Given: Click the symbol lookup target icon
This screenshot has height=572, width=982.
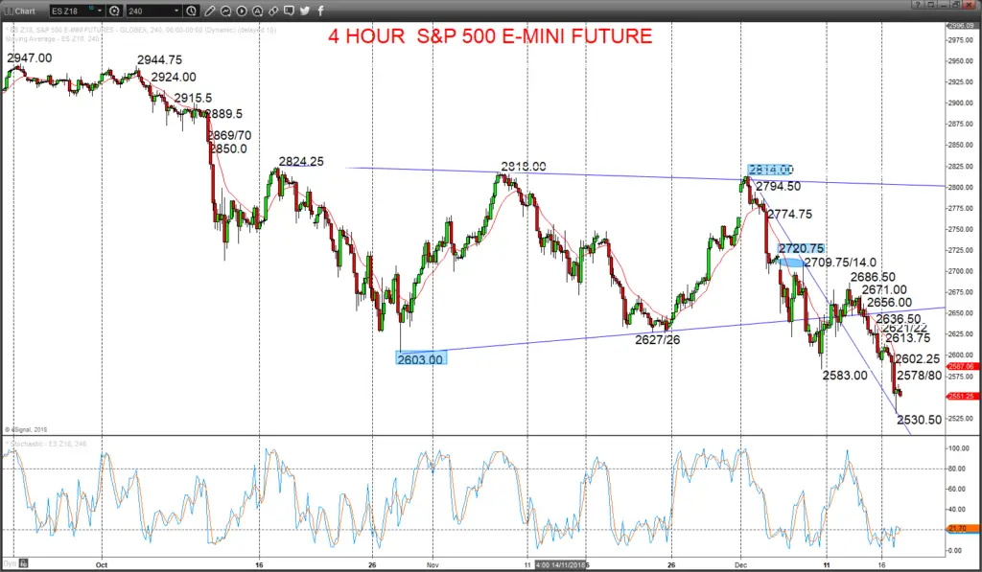Looking at the screenshot, I should [115, 11].
